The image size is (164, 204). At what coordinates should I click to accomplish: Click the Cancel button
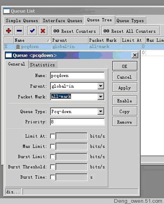(x=125, y=77)
